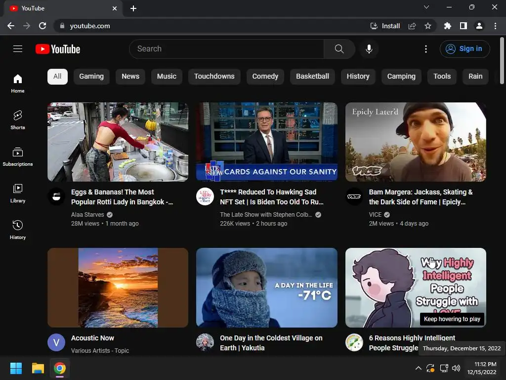Click the Rotti Lady video thumbnail
Viewport: 506px width, 380px height.
[x=118, y=142]
